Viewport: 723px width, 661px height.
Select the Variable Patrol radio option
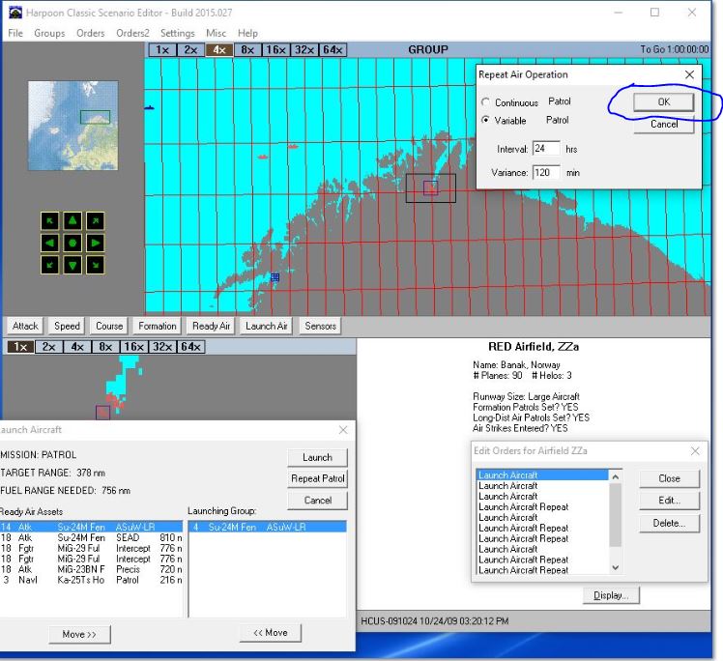pos(486,121)
